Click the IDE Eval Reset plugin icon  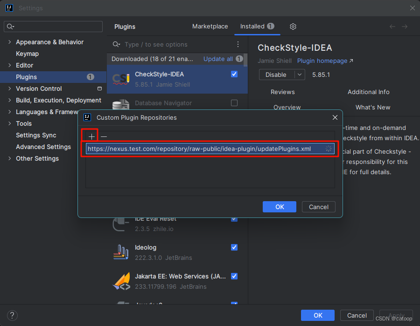[121, 224]
